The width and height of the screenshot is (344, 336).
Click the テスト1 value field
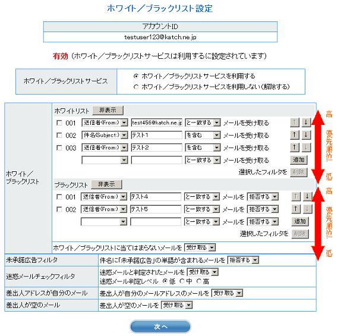point(157,135)
